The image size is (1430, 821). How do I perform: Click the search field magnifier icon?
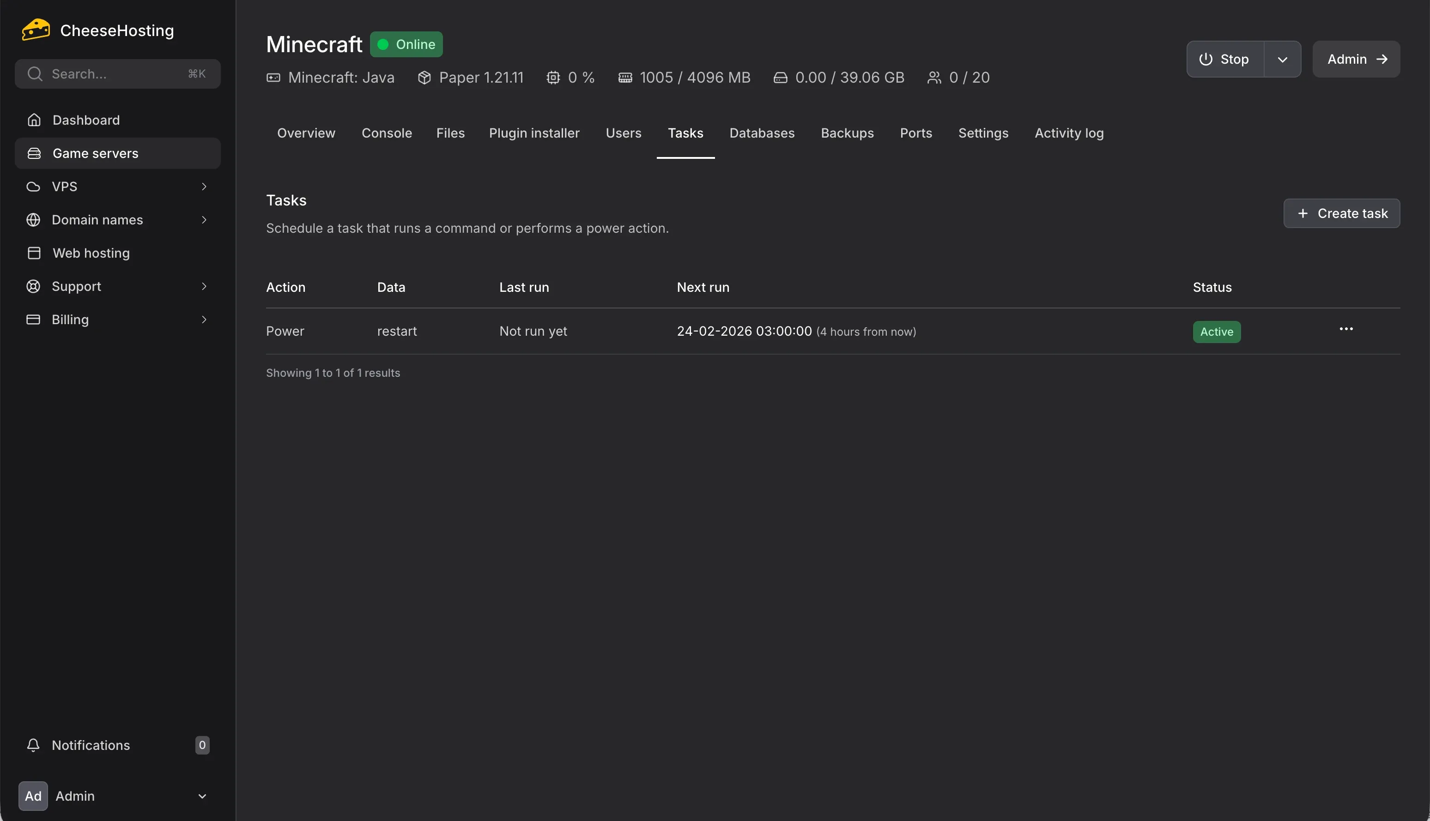[x=35, y=73]
